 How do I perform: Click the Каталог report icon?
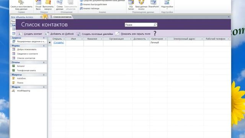14,66
